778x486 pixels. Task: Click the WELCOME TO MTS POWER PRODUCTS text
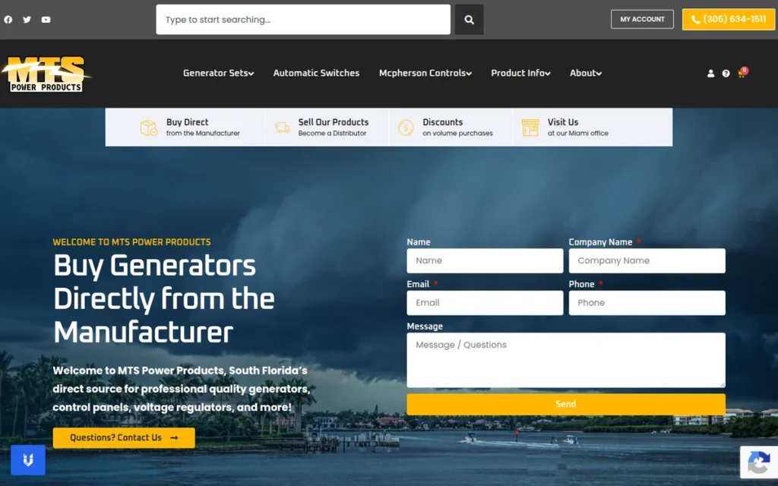click(x=132, y=242)
